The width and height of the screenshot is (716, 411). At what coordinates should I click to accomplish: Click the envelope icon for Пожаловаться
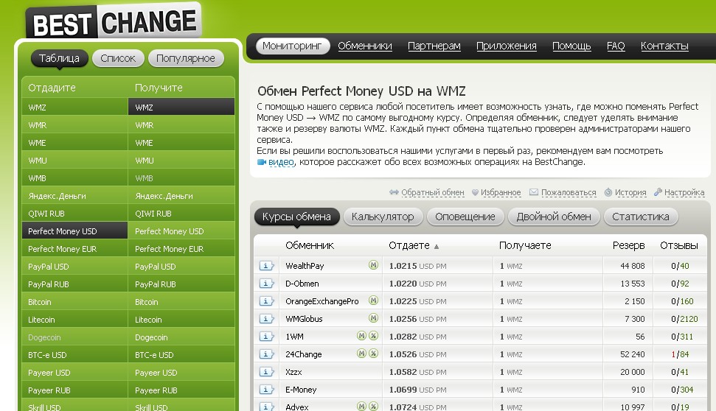coord(533,192)
